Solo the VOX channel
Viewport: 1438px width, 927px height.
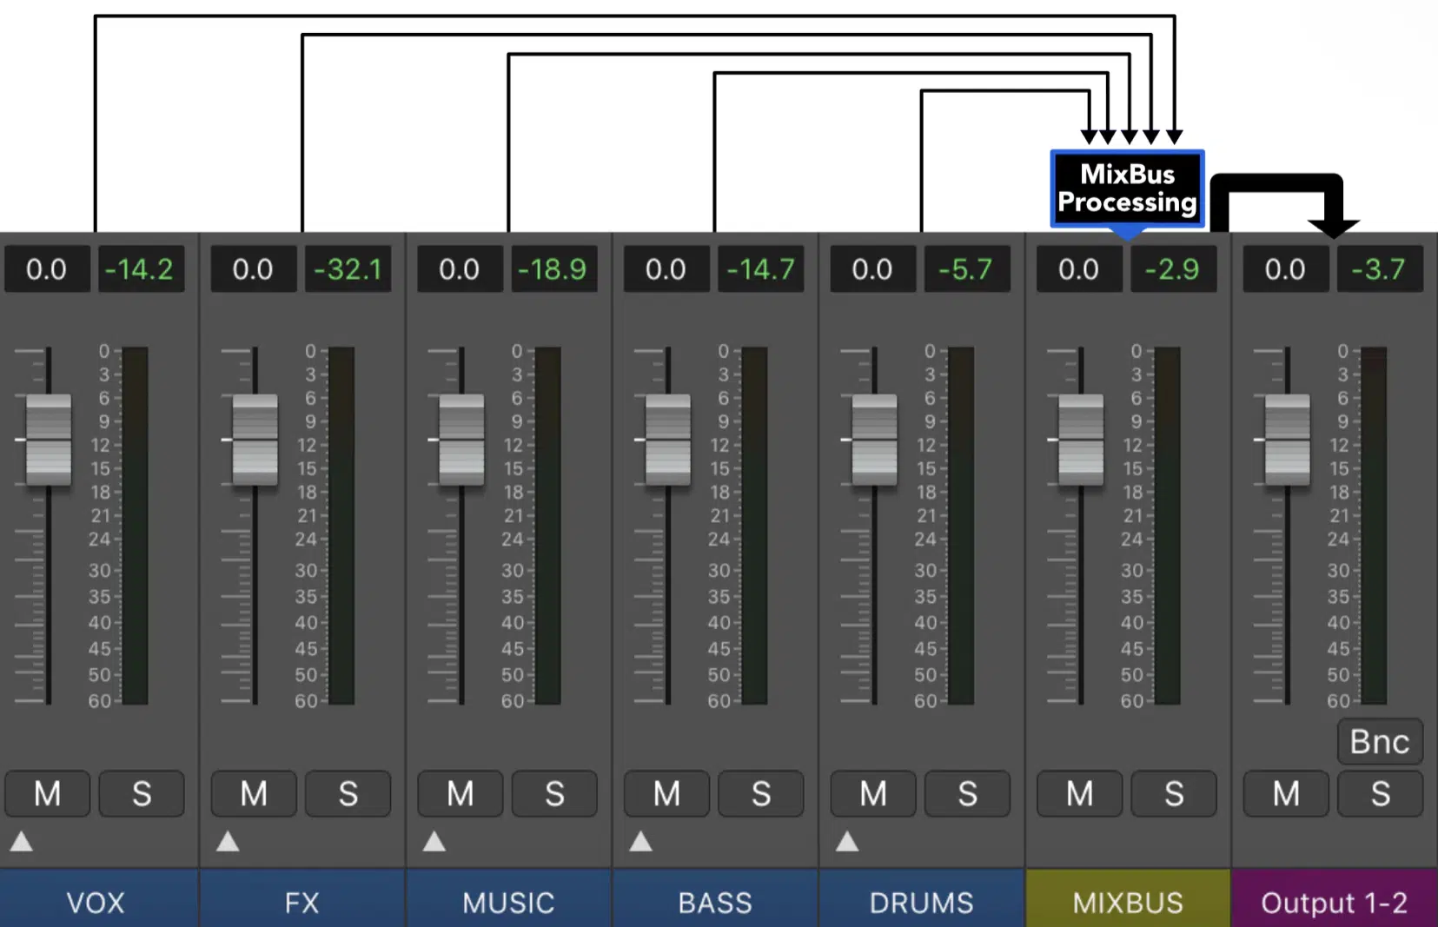(x=142, y=793)
